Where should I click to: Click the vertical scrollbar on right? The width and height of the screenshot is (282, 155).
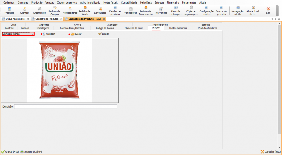279,80
